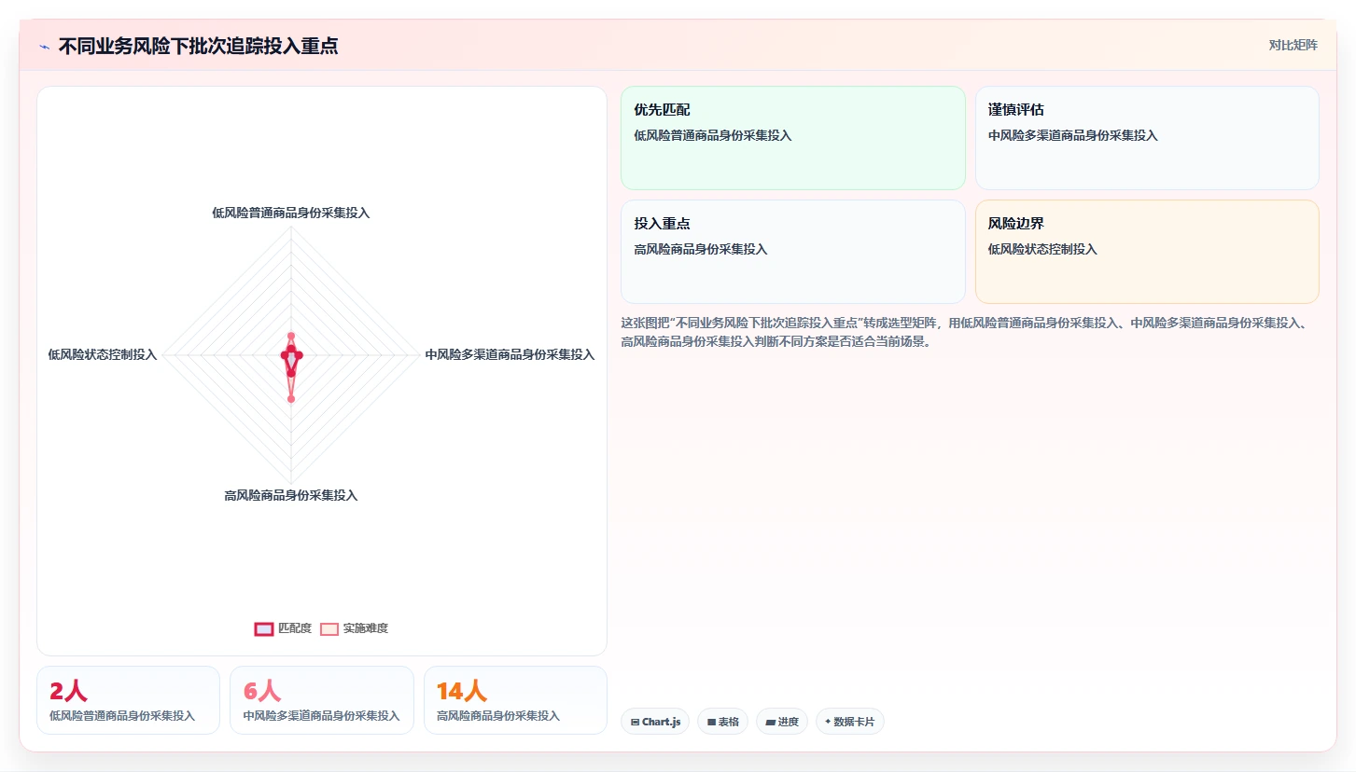Open the 投入重点 card
The height and width of the screenshot is (772, 1356).
point(792,252)
